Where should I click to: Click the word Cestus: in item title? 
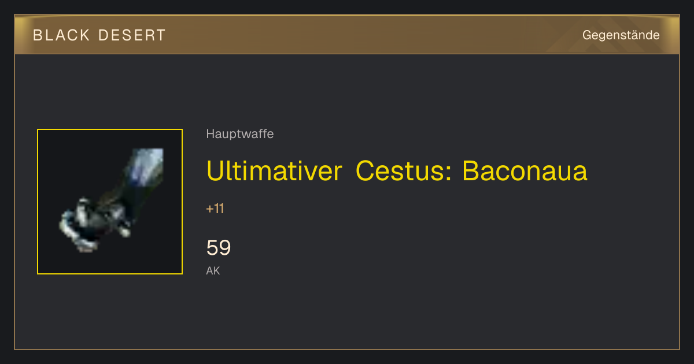point(404,170)
